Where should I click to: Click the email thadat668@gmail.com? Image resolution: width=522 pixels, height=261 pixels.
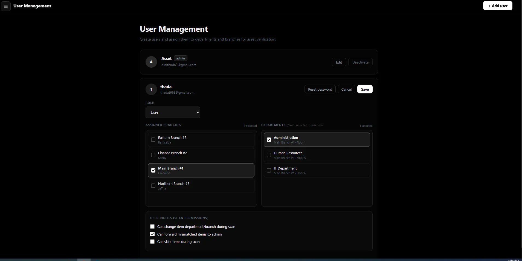click(x=177, y=93)
